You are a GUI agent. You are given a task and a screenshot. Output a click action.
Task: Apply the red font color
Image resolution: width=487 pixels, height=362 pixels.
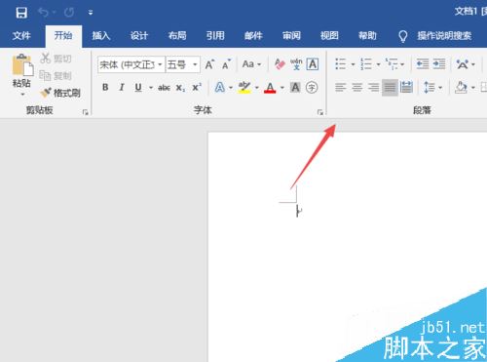[x=270, y=87]
